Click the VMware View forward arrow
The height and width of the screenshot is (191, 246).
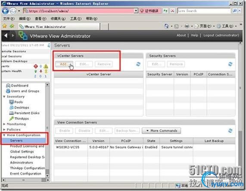12,36
